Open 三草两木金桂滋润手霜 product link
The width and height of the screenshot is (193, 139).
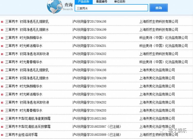click(21, 135)
